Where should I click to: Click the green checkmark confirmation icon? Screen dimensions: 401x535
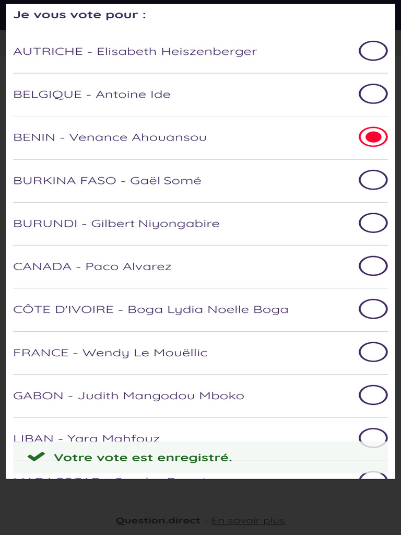[36, 457]
